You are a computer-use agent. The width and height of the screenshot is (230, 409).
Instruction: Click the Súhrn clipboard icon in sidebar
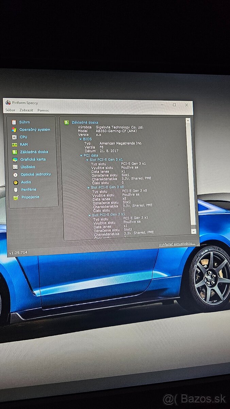[x=14, y=122]
